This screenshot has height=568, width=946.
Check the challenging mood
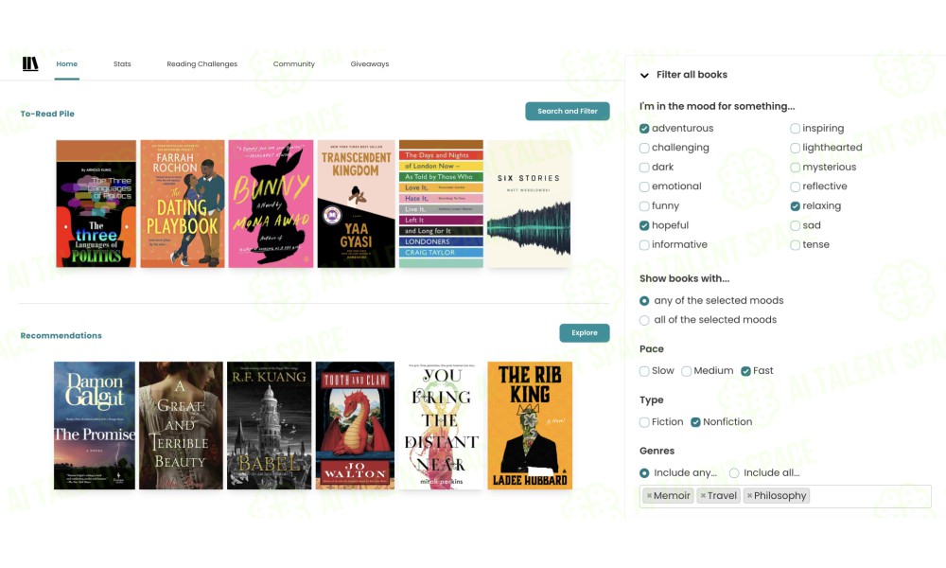pyautogui.click(x=644, y=148)
